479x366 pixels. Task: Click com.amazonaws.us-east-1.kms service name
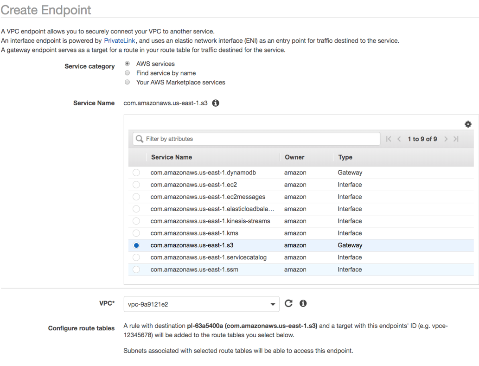pos(194,233)
